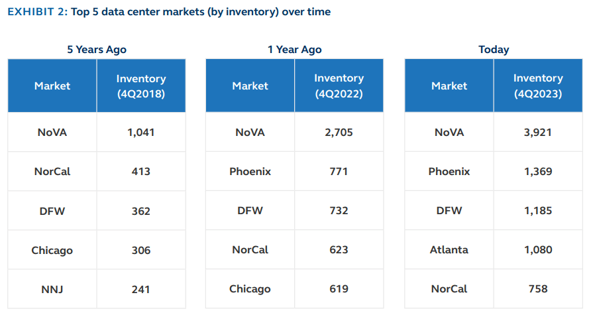
Task: Click the "Today" table heading
Action: click(x=494, y=49)
